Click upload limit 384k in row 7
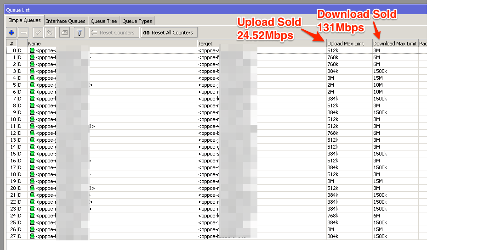Screen dimensions: 478x250 click(x=333, y=99)
